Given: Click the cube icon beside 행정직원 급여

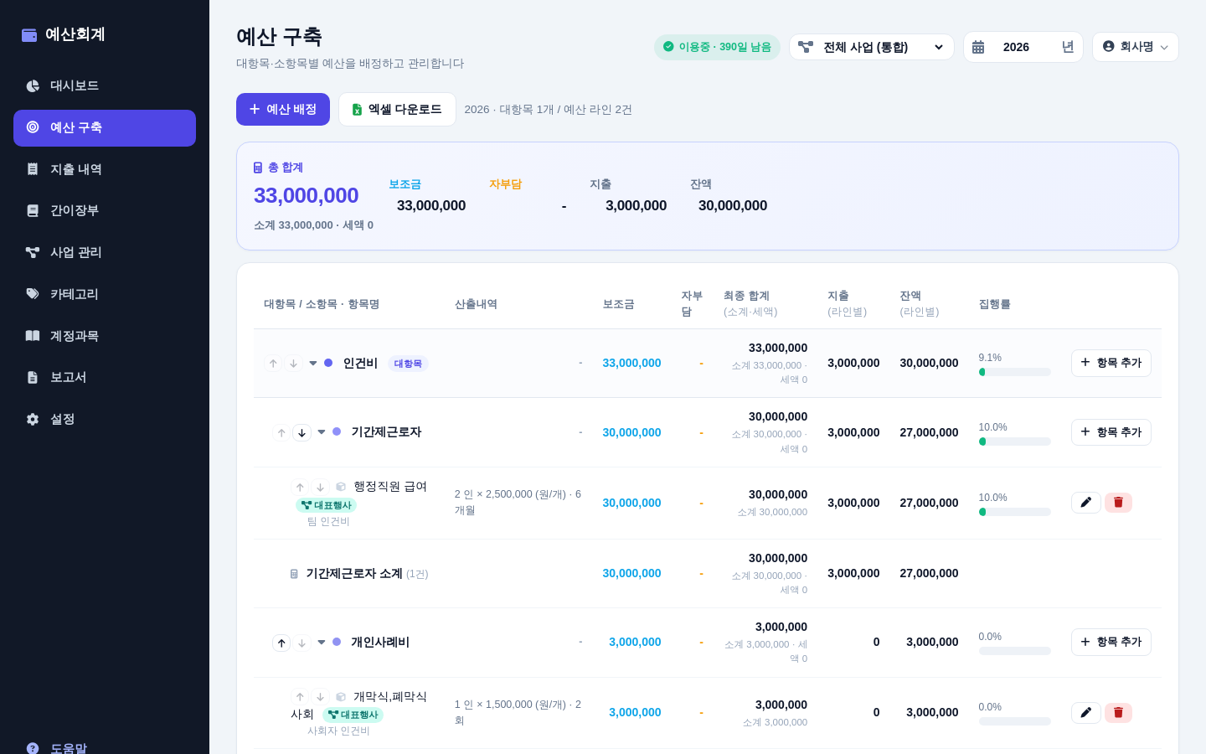Looking at the screenshot, I should coord(341,487).
